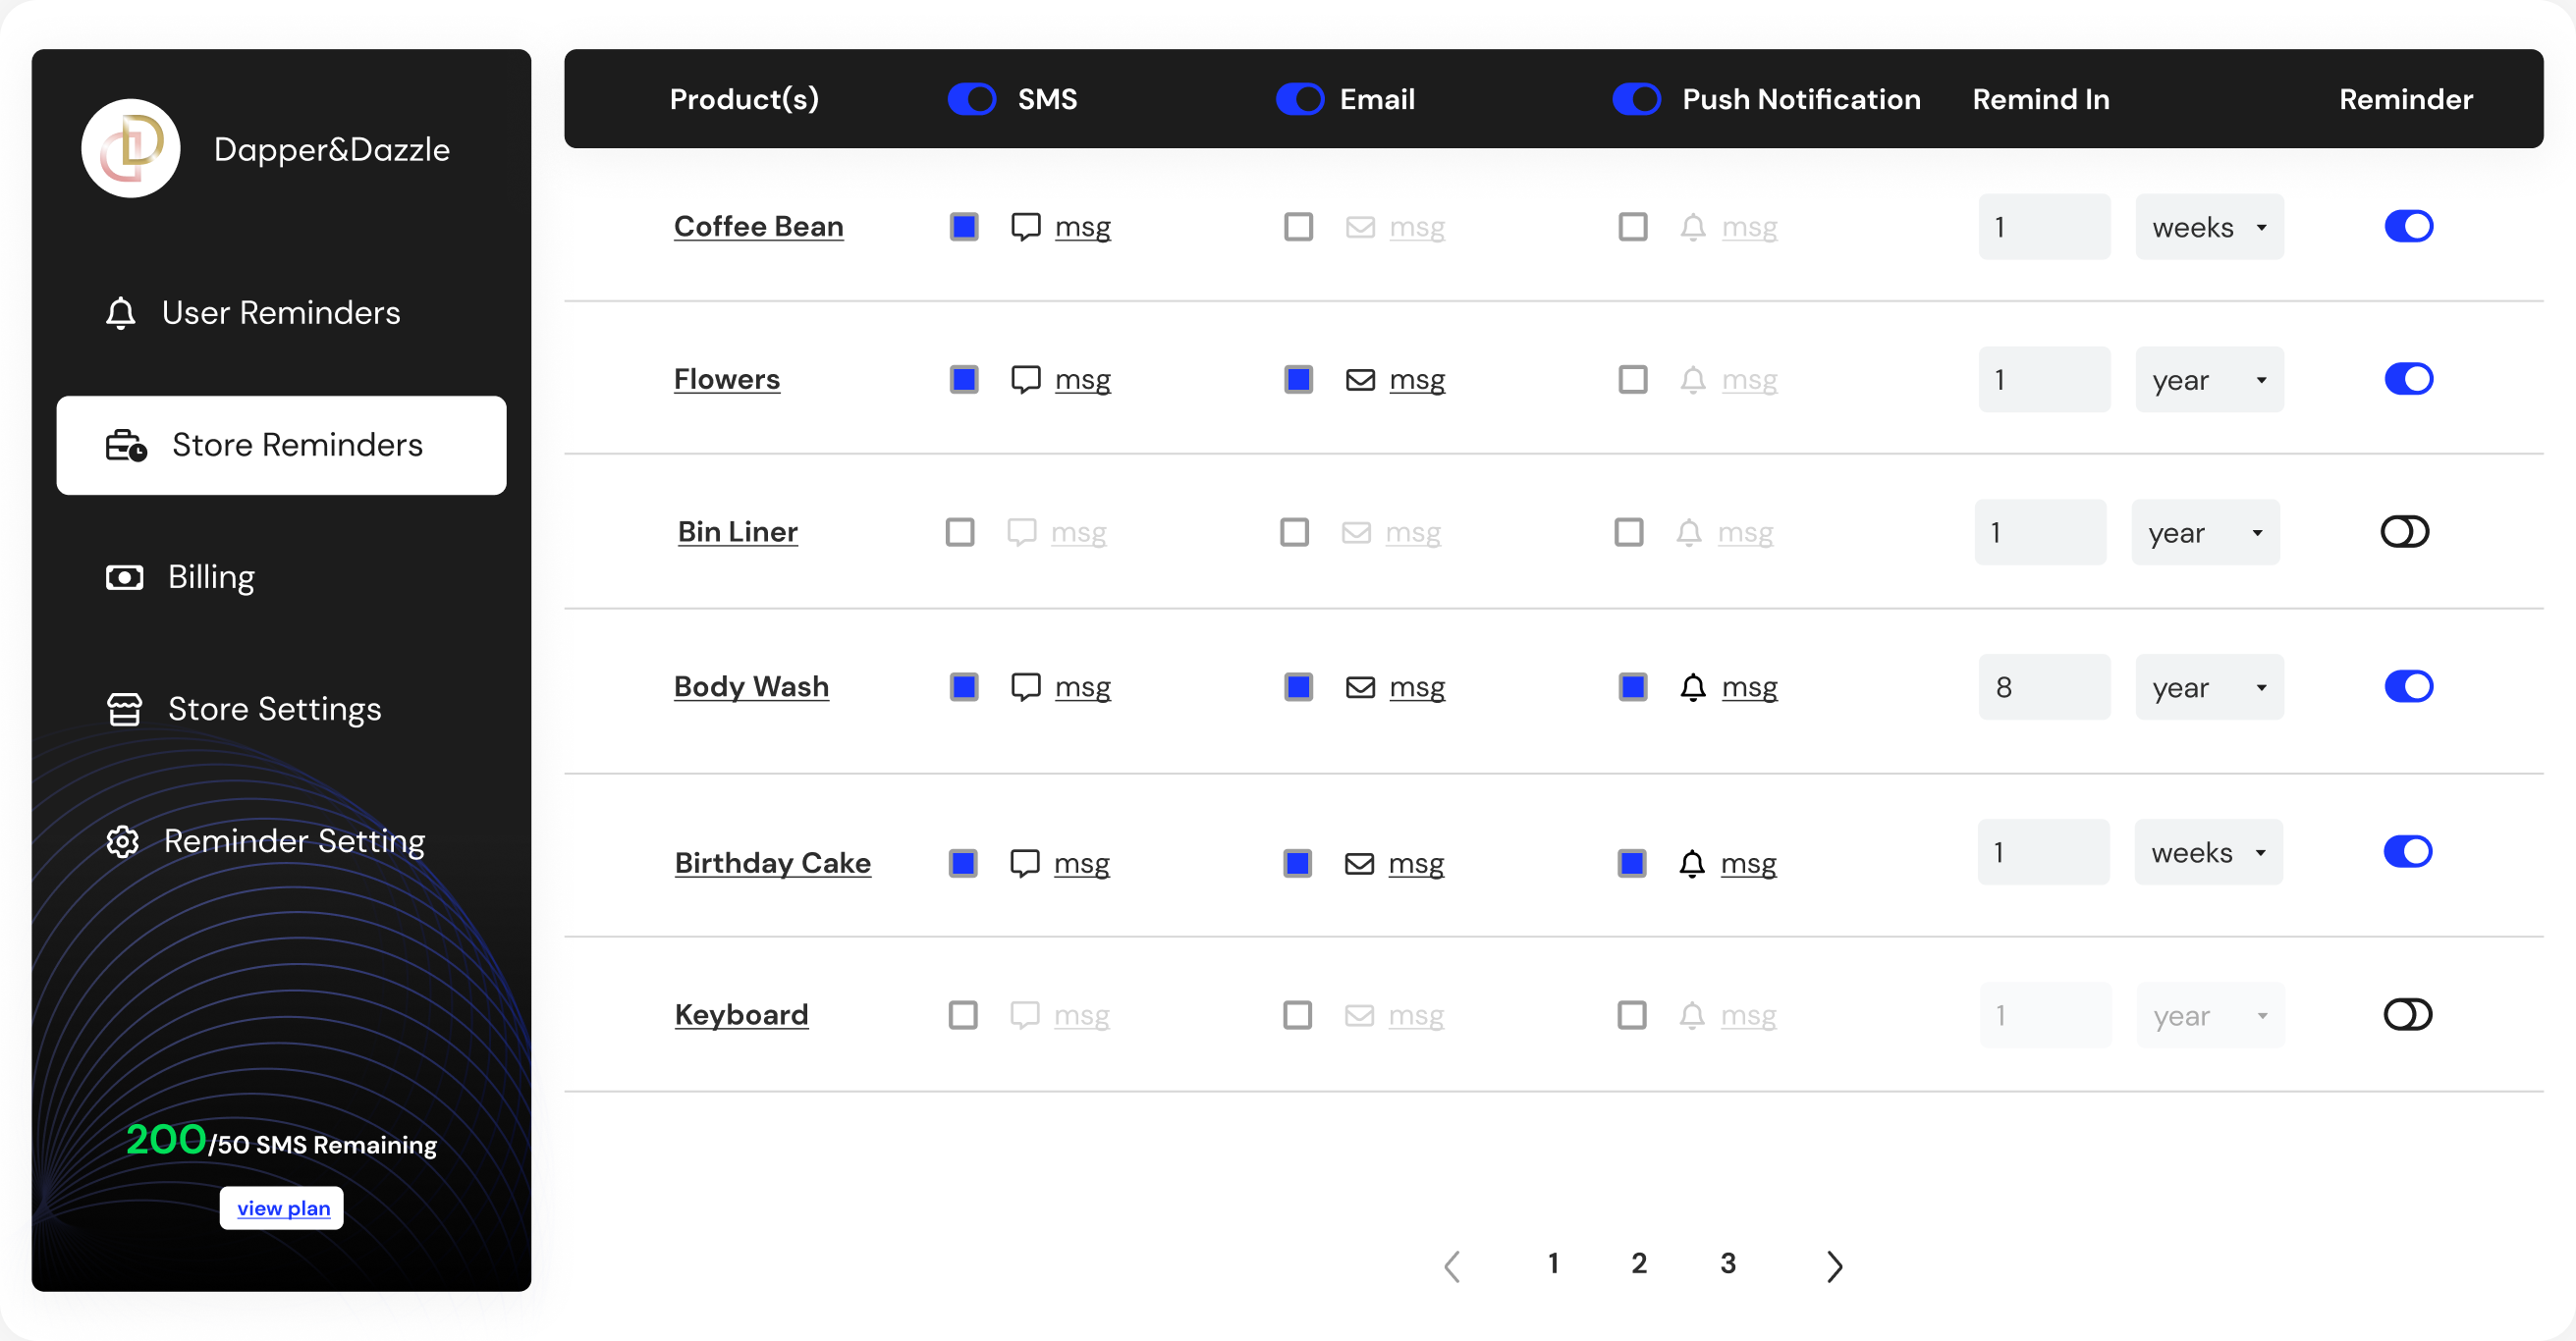
Task: Click the view plan link
Action: pos(283,1208)
